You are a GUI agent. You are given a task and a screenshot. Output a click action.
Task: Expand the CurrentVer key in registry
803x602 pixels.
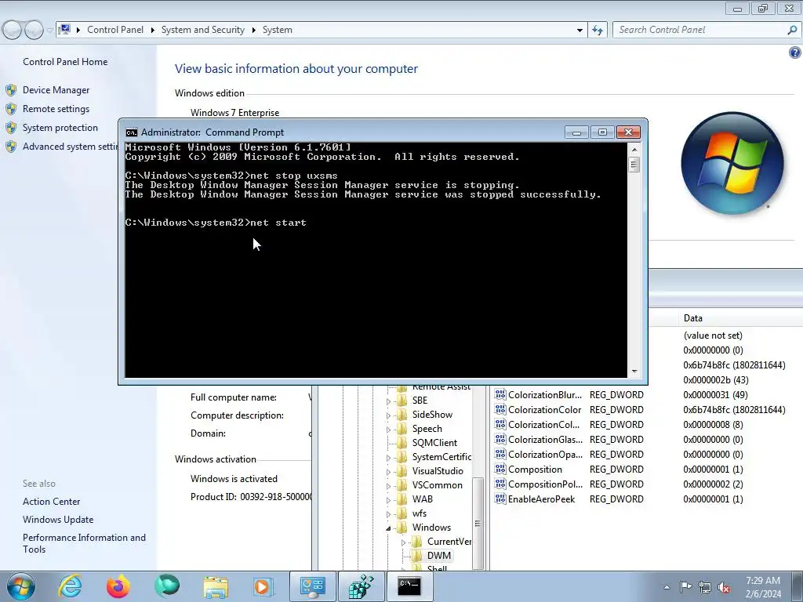404,542
